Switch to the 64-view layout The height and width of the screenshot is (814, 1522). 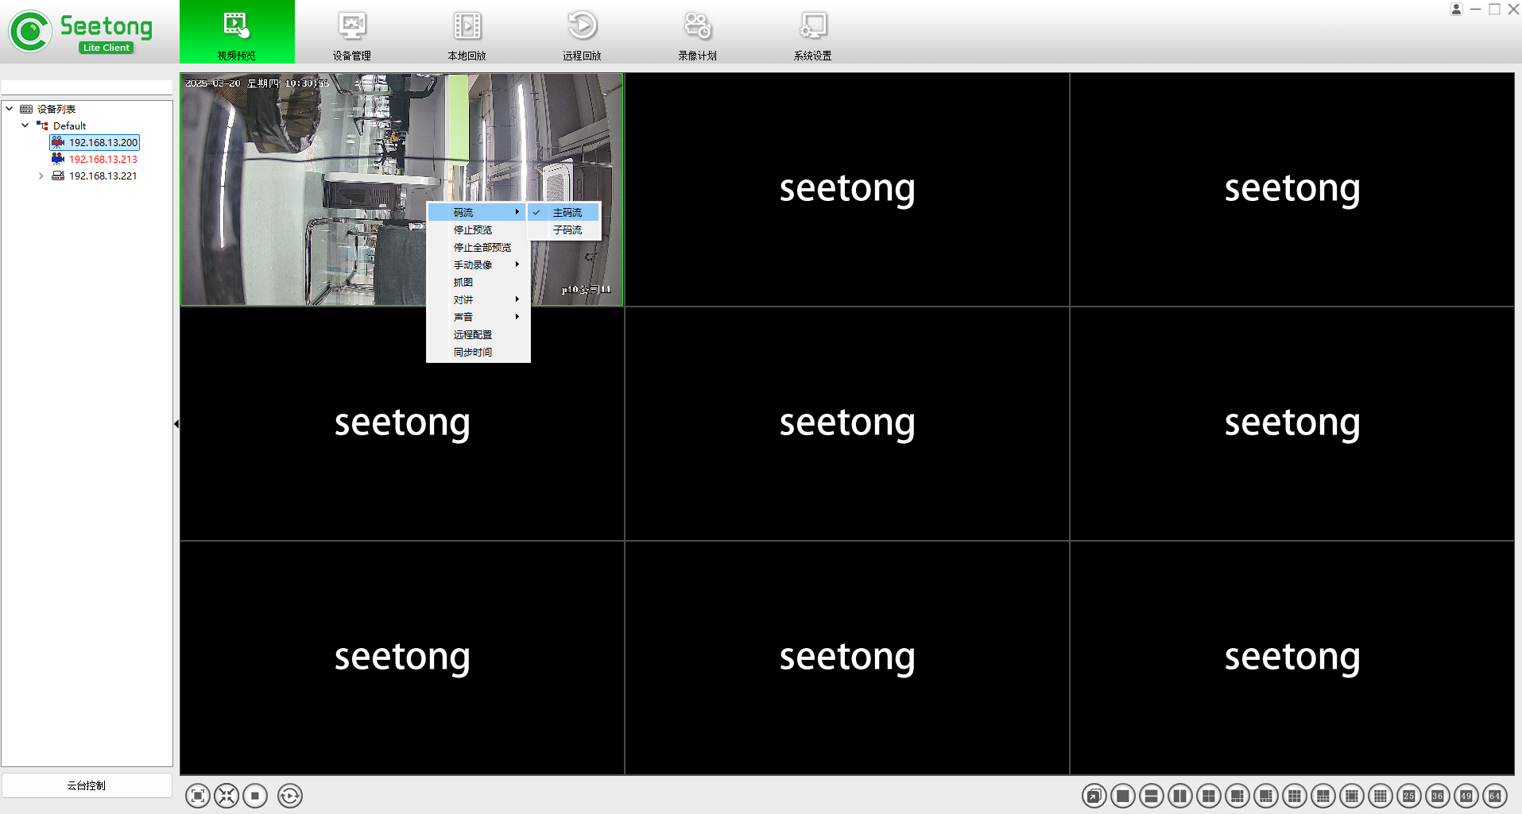tap(1495, 796)
